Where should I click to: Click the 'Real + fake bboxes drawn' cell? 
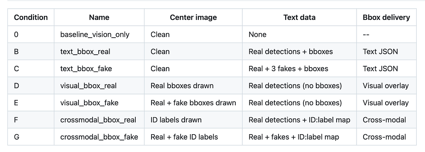point(193,103)
